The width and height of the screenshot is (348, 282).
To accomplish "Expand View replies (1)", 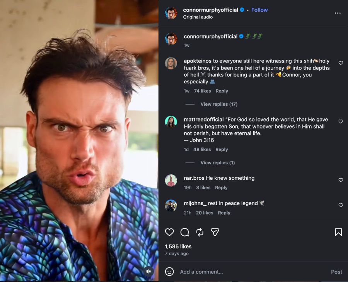I will point(217,163).
